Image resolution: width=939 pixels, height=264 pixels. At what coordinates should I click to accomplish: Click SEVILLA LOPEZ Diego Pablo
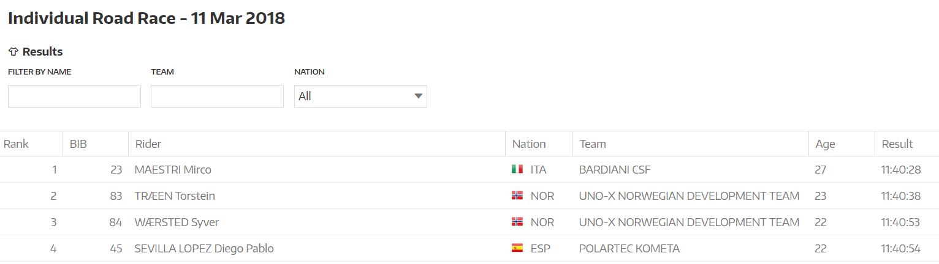coord(204,249)
